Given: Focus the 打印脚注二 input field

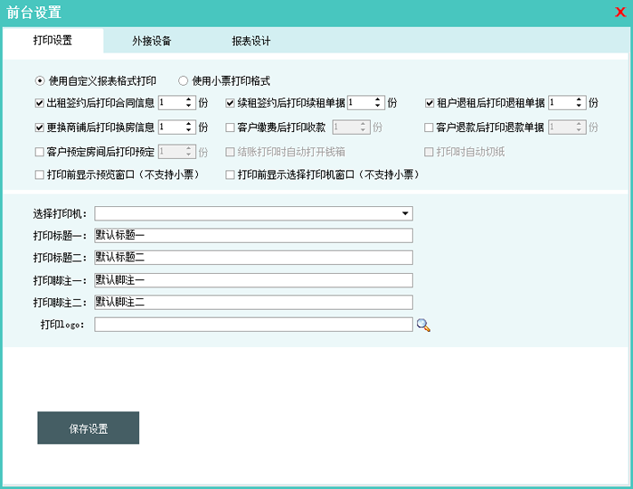Looking at the screenshot, I should tap(253, 302).
